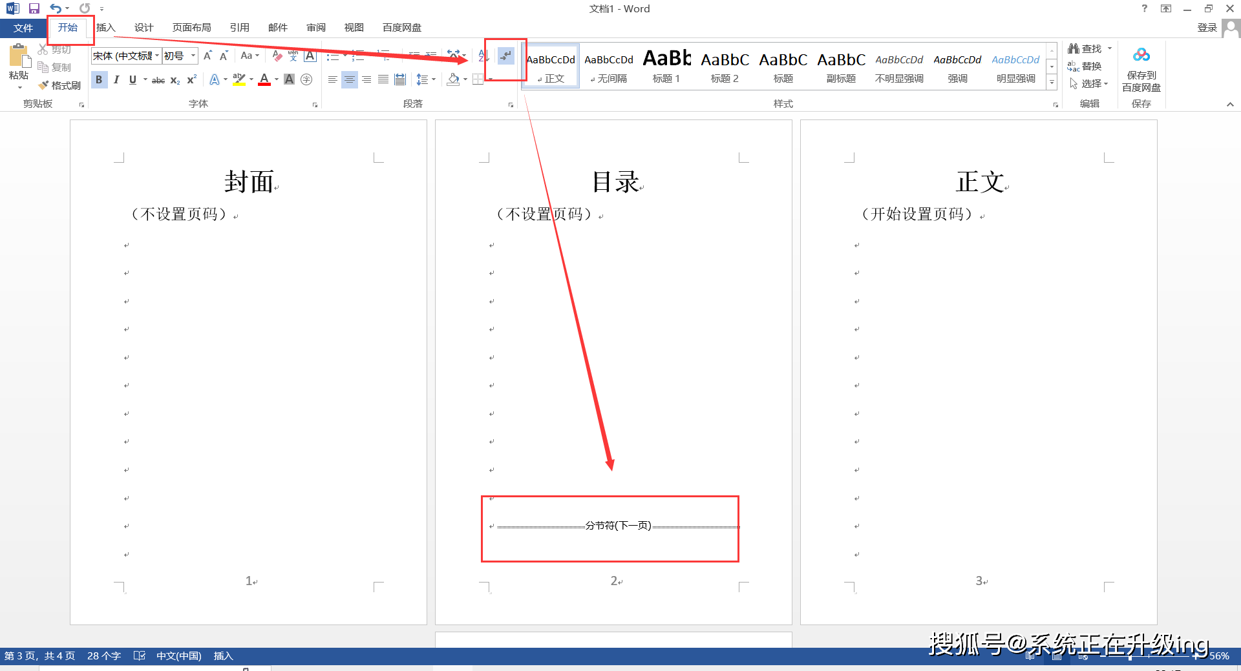Screen dimensions: 1241x671
Task: Click the underline red color swatch
Action: pyautogui.click(x=264, y=84)
